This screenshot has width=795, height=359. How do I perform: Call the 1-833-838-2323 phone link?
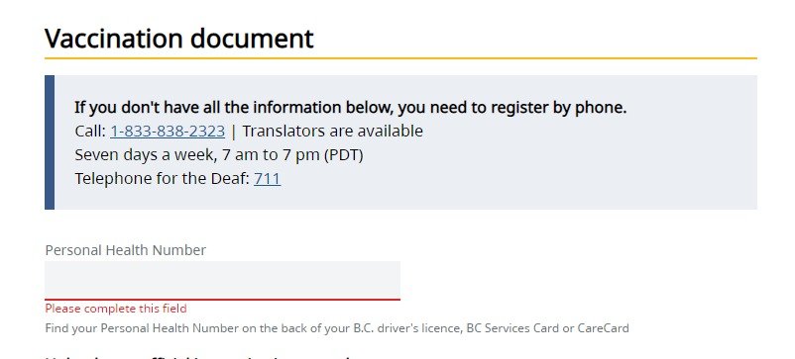click(168, 131)
